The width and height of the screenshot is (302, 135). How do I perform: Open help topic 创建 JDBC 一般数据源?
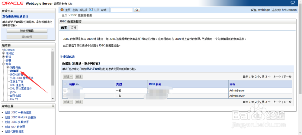coord(18,112)
